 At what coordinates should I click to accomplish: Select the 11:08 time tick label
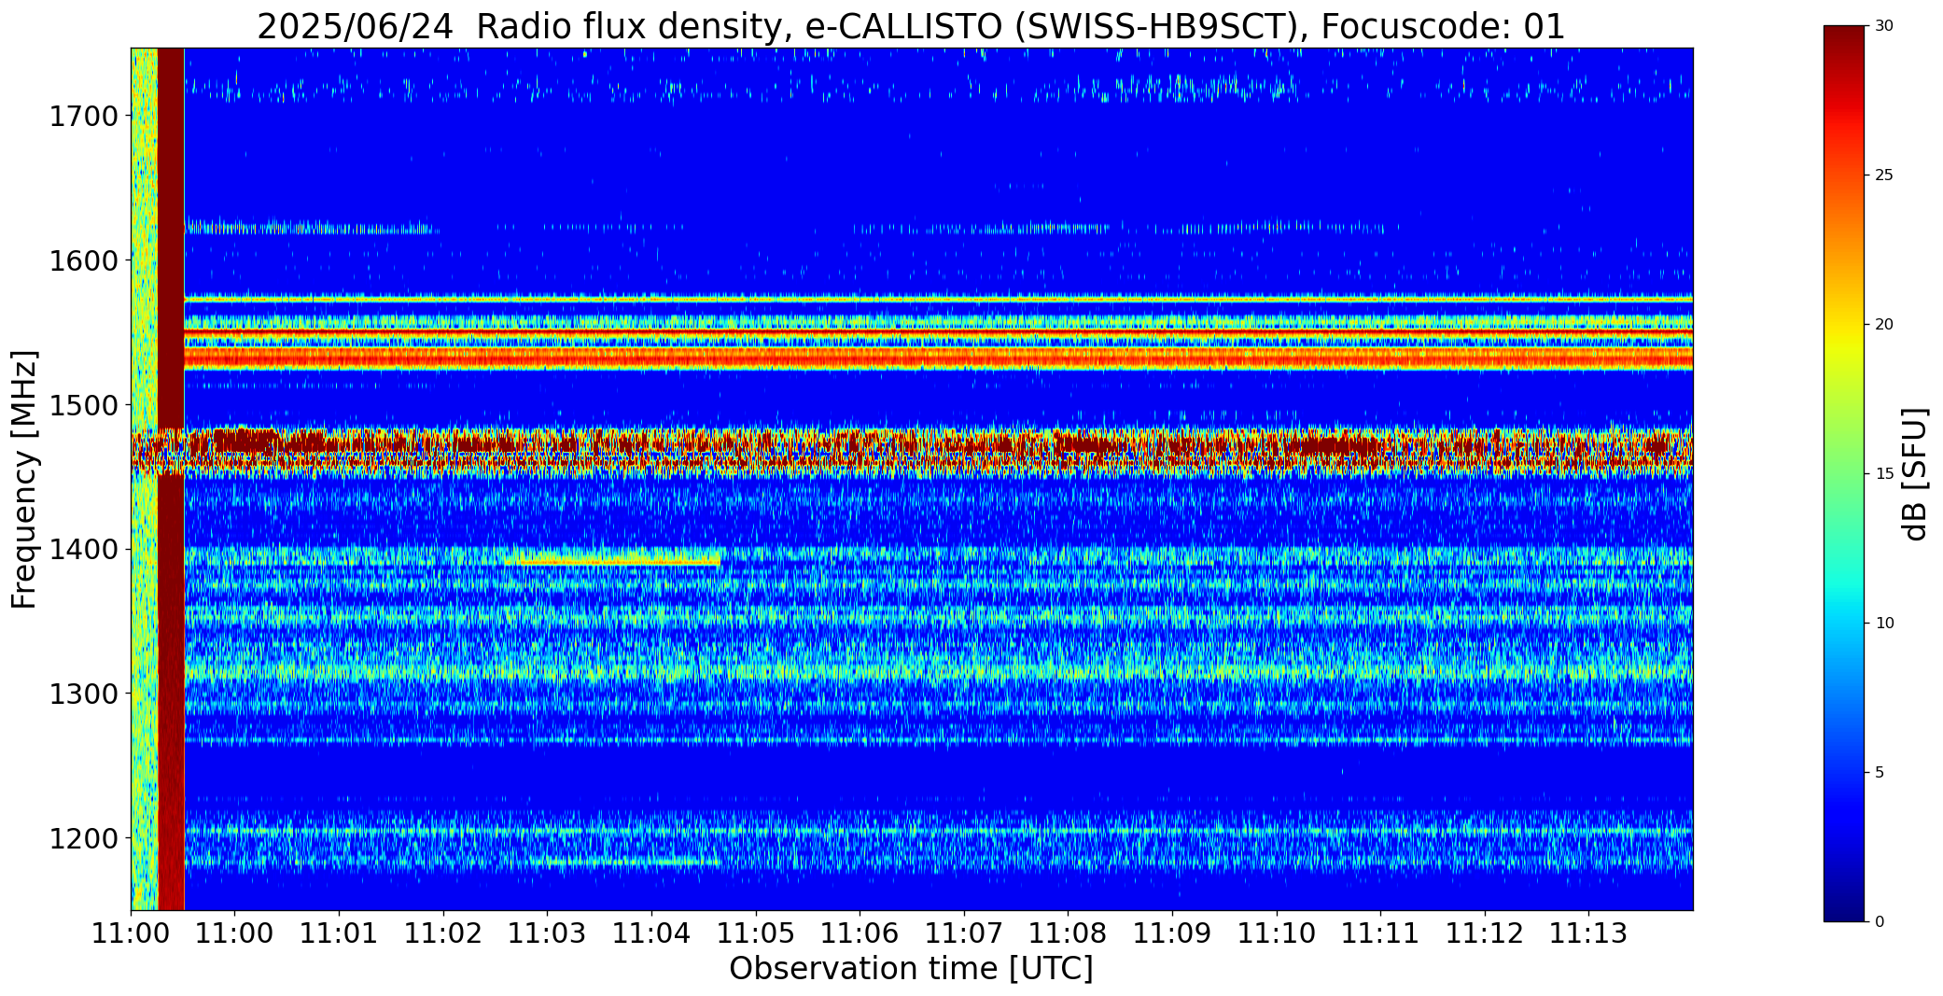click(1068, 933)
